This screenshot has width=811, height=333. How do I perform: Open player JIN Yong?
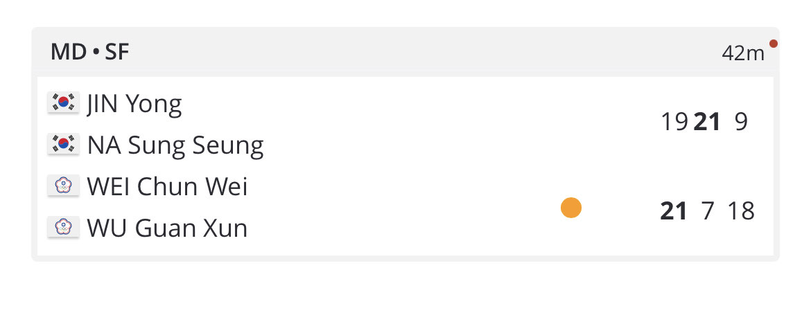tap(134, 104)
